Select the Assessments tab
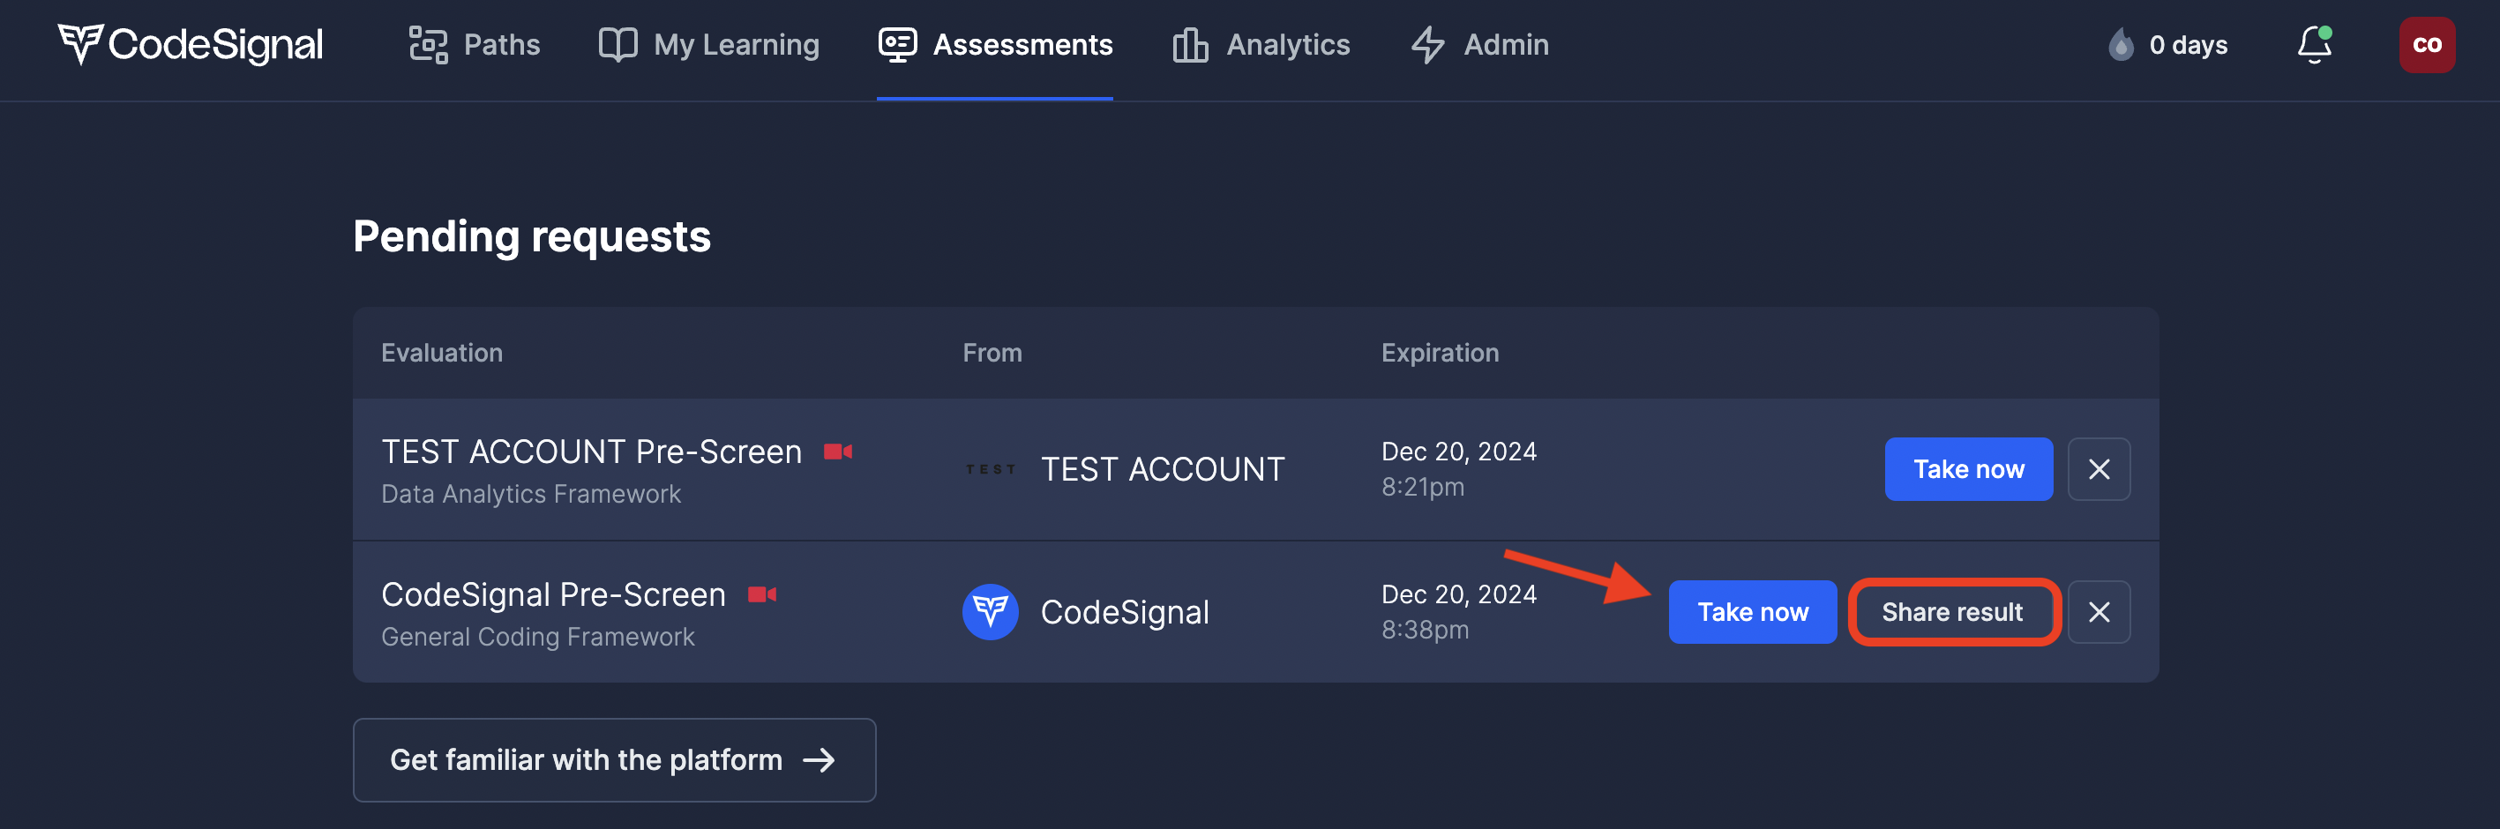 coord(995,45)
